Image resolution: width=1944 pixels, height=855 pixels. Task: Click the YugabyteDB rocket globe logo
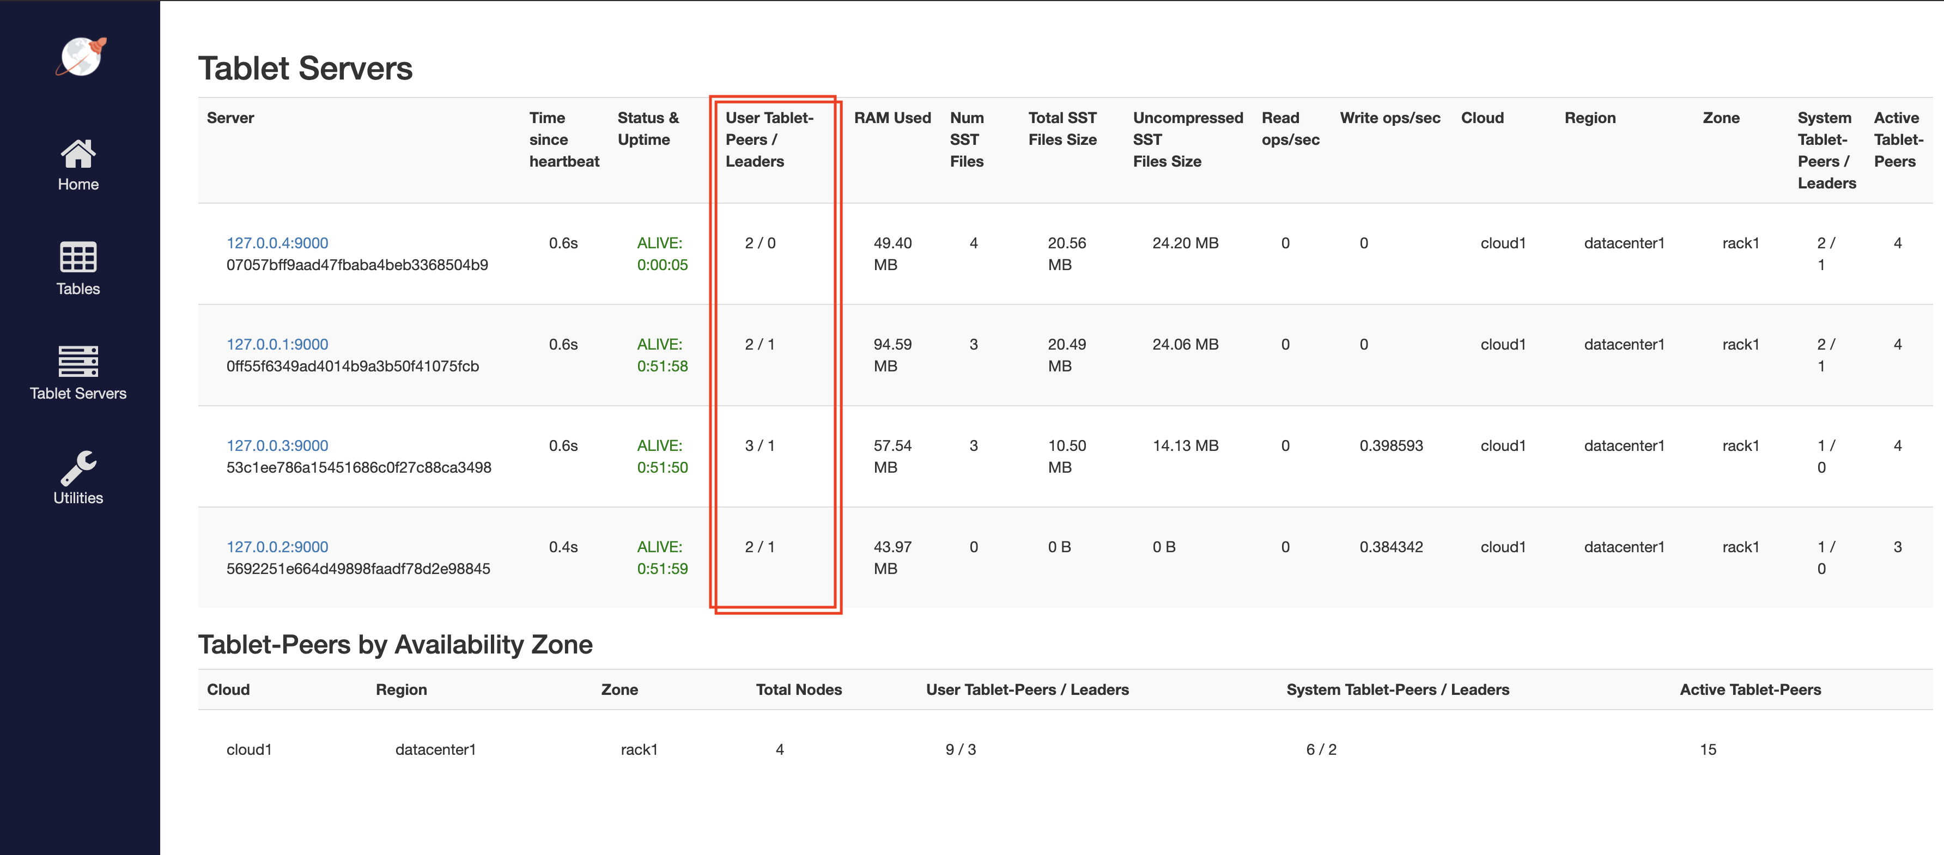coord(80,57)
